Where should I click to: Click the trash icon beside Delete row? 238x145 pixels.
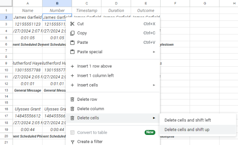tap(72, 99)
